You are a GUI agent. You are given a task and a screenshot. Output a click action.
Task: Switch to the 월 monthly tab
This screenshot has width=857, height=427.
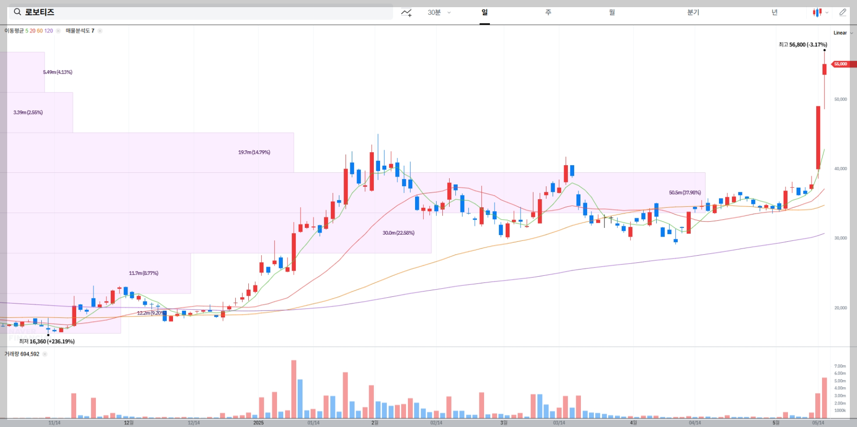click(x=612, y=12)
